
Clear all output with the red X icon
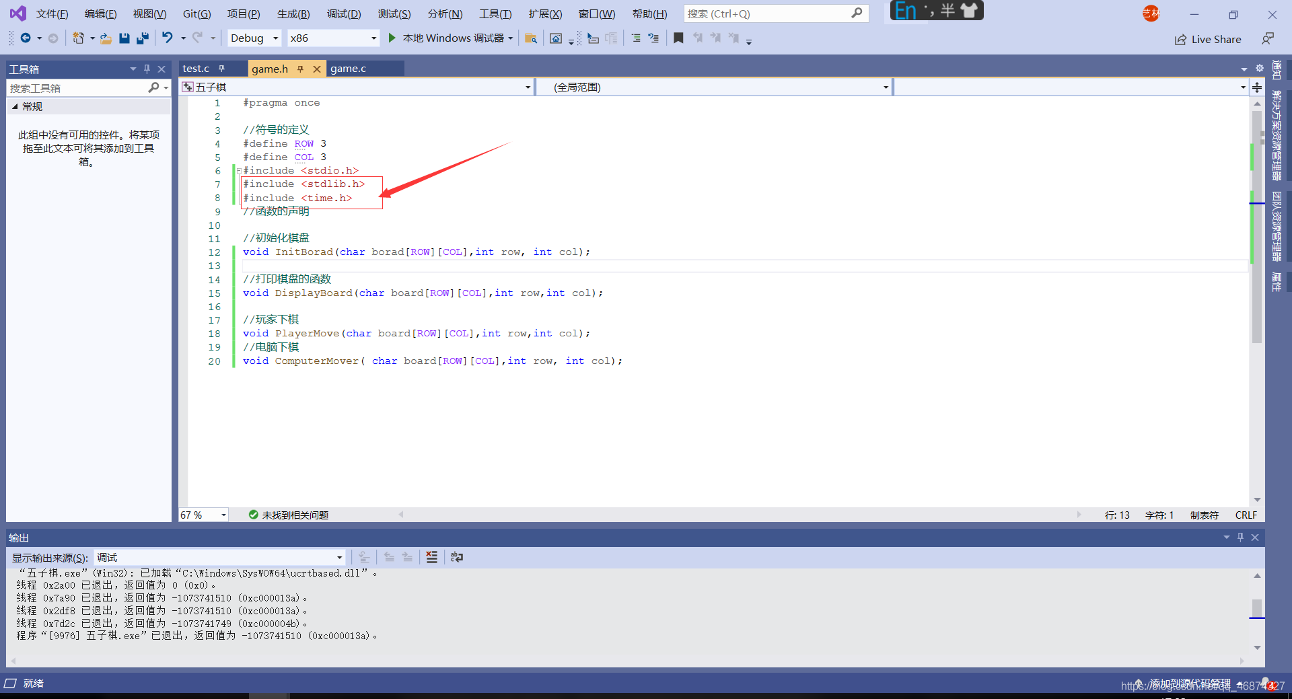pyautogui.click(x=432, y=557)
